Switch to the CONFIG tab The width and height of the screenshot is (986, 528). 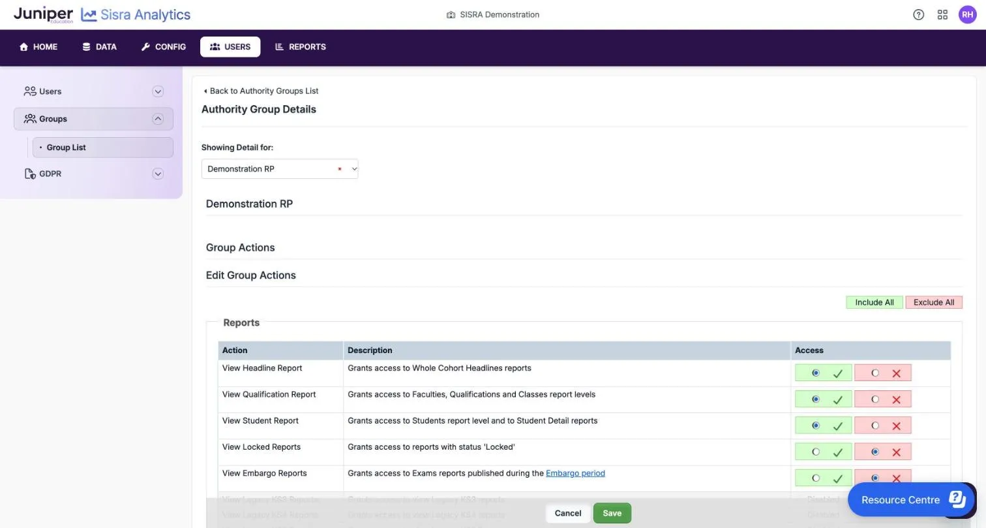(164, 47)
